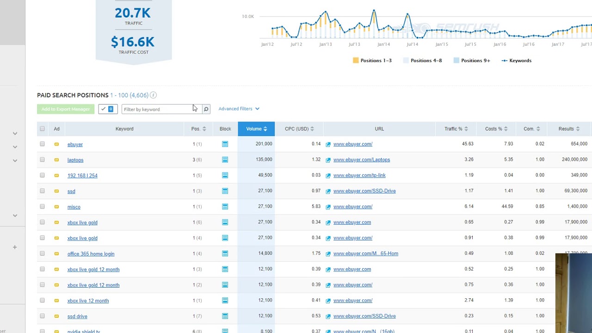Image resolution: width=592 pixels, height=333 pixels.
Task: Open the selected-count checkmark button showing 0
Action: [x=108, y=109]
